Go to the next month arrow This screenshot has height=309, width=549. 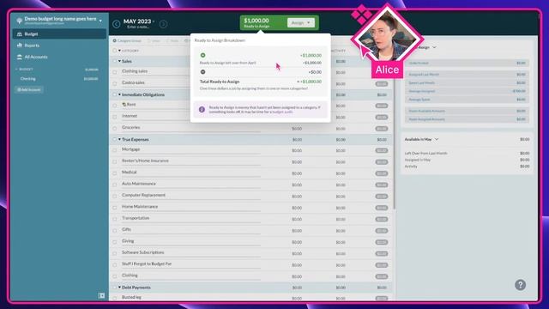point(163,24)
